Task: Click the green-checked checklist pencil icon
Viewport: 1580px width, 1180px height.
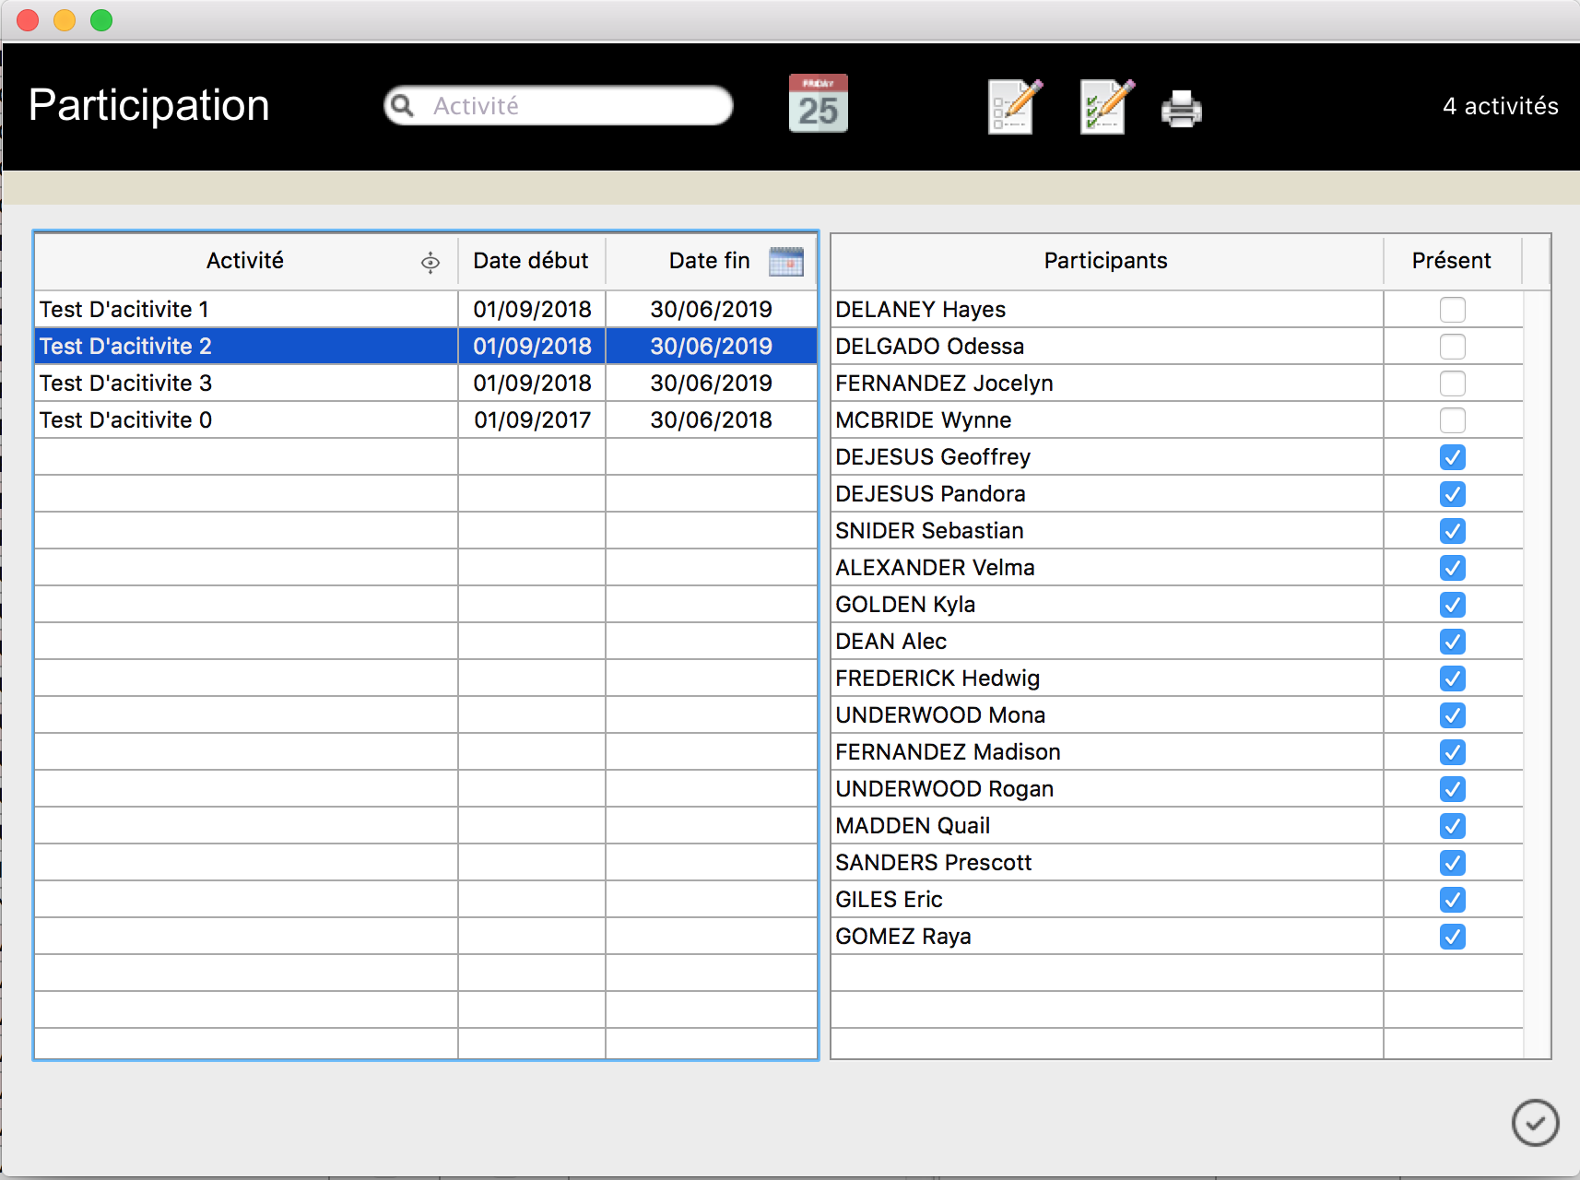Action: [1106, 107]
